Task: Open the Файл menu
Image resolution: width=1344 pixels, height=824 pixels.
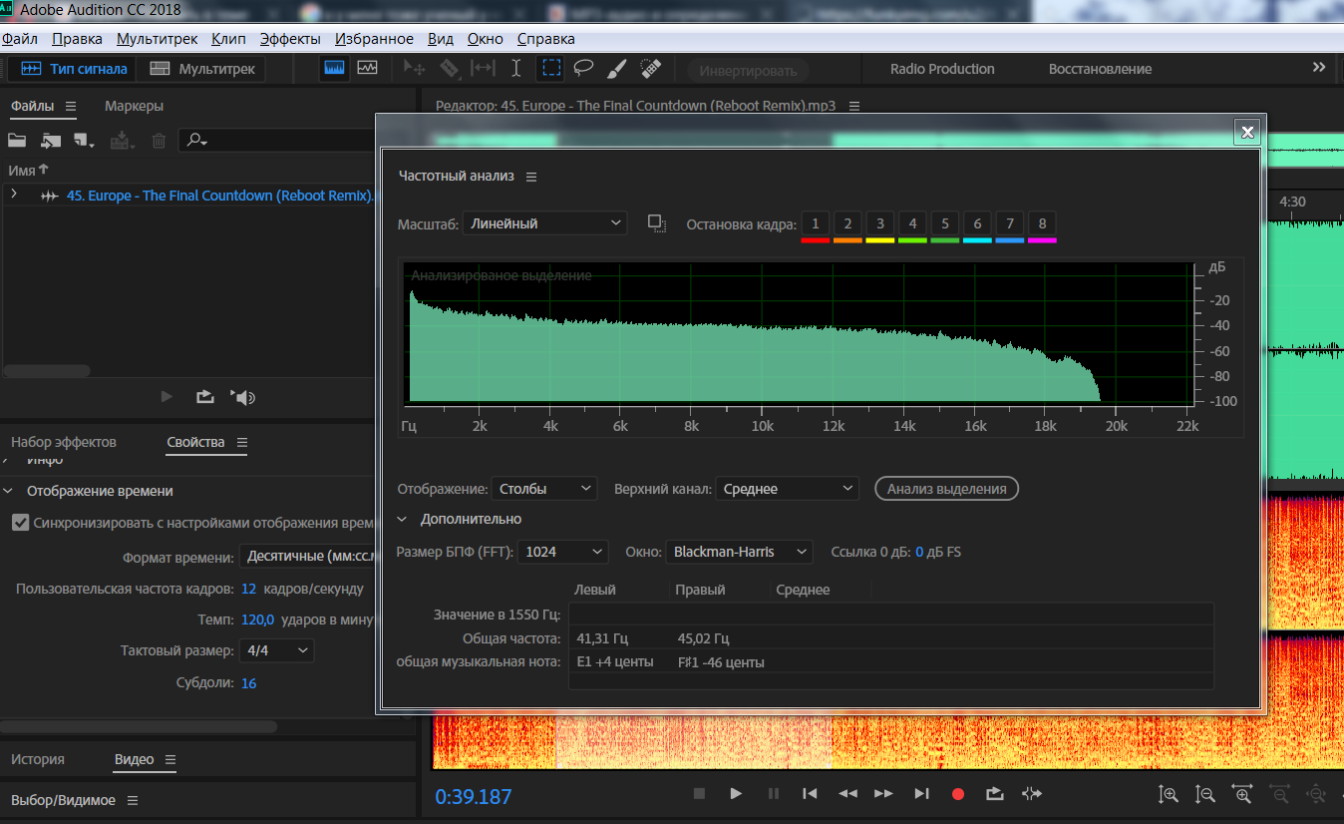Action: tap(20, 39)
